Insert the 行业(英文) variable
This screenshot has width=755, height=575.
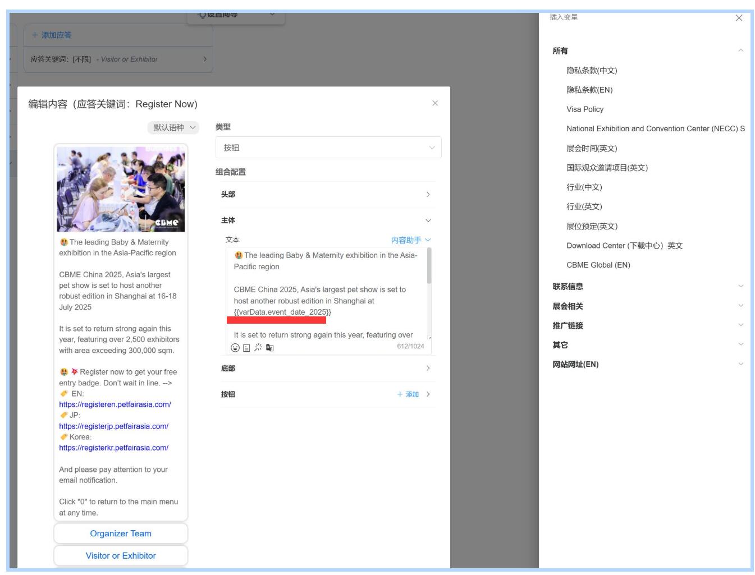(584, 206)
